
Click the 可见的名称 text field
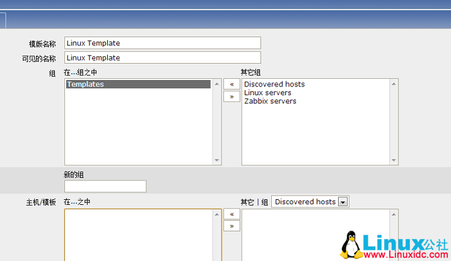pos(162,57)
